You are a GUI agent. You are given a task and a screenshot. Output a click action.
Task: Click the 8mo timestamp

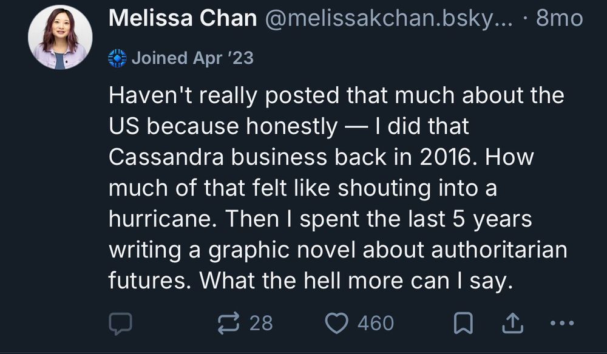[x=560, y=19]
